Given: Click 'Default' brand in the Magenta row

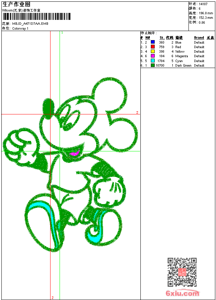Looking at the screenshot, I should click(199, 56).
